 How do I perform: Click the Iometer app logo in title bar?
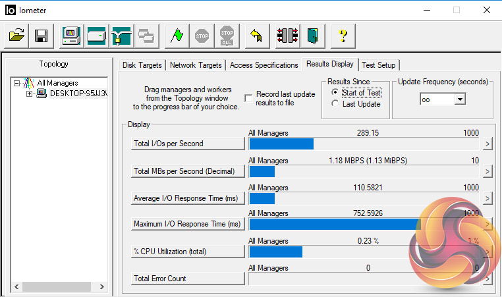[x=11, y=11]
